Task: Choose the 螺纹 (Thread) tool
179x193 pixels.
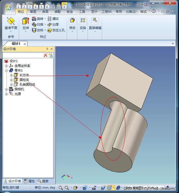Action: click(50, 19)
